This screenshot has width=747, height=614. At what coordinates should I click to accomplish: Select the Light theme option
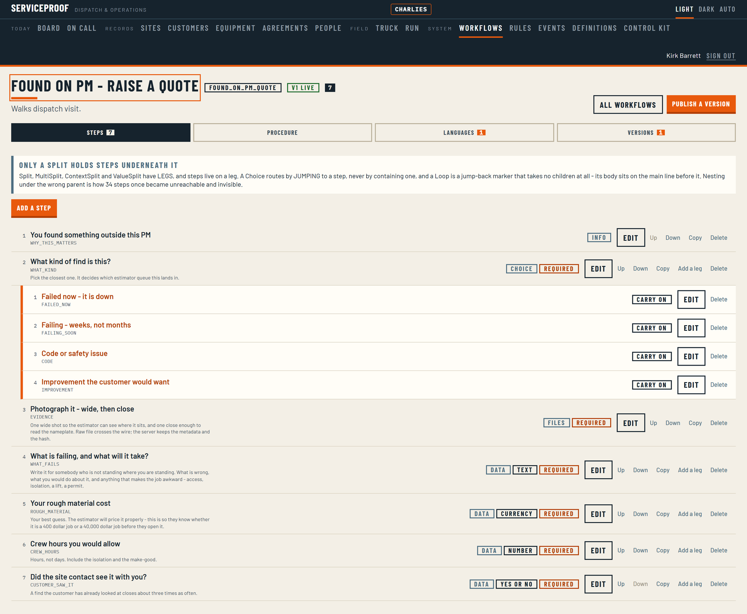pos(684,9)
